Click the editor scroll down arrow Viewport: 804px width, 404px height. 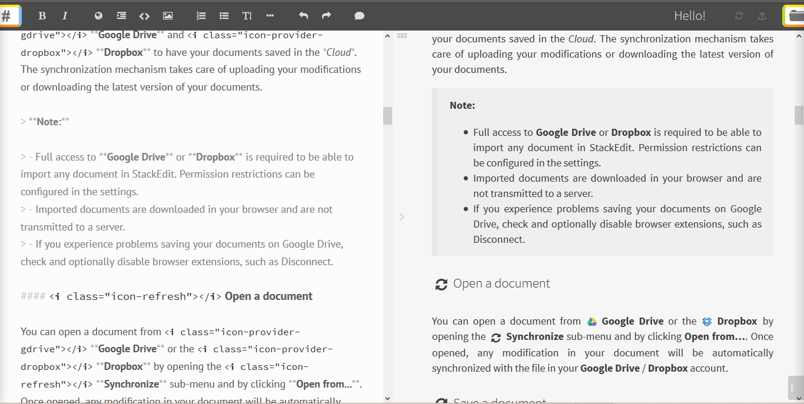(387, 398)
